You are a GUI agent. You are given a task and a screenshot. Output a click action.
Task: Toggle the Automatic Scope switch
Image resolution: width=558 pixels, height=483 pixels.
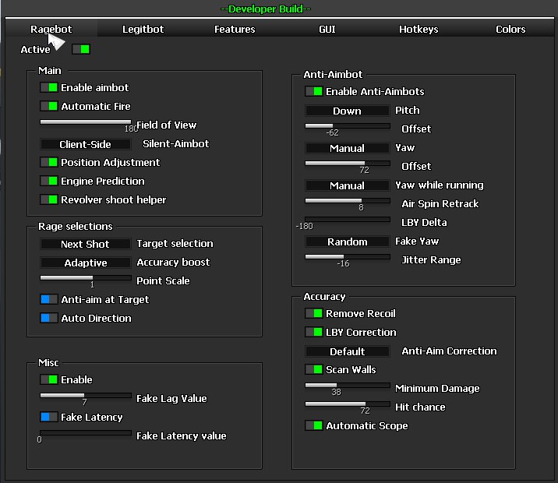tap(313, 426)
